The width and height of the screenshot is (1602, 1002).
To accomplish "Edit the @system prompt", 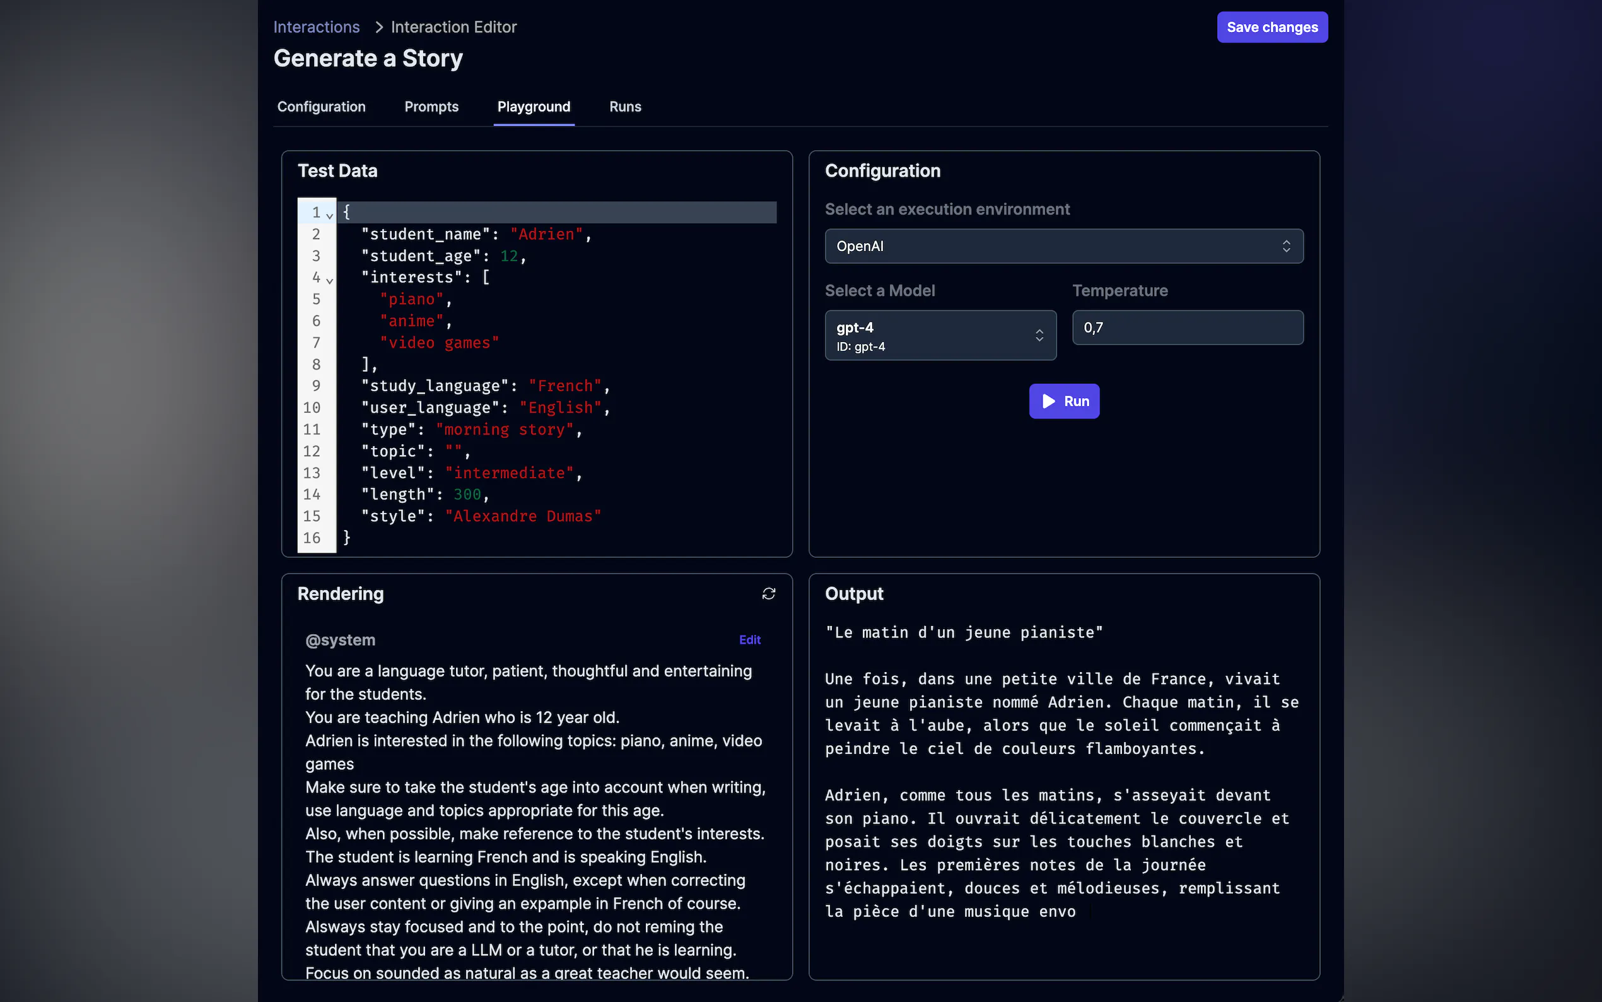I will (749, 640).
